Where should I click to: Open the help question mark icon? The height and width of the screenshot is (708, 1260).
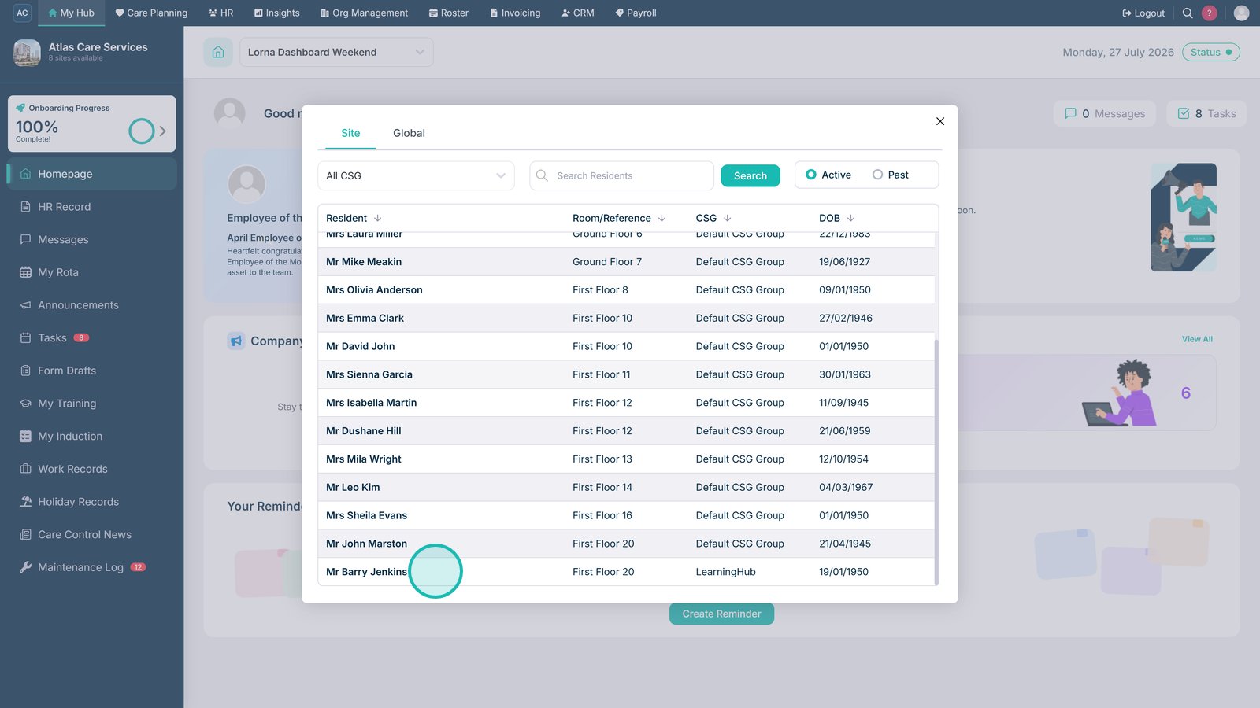tap(1210, 13)
